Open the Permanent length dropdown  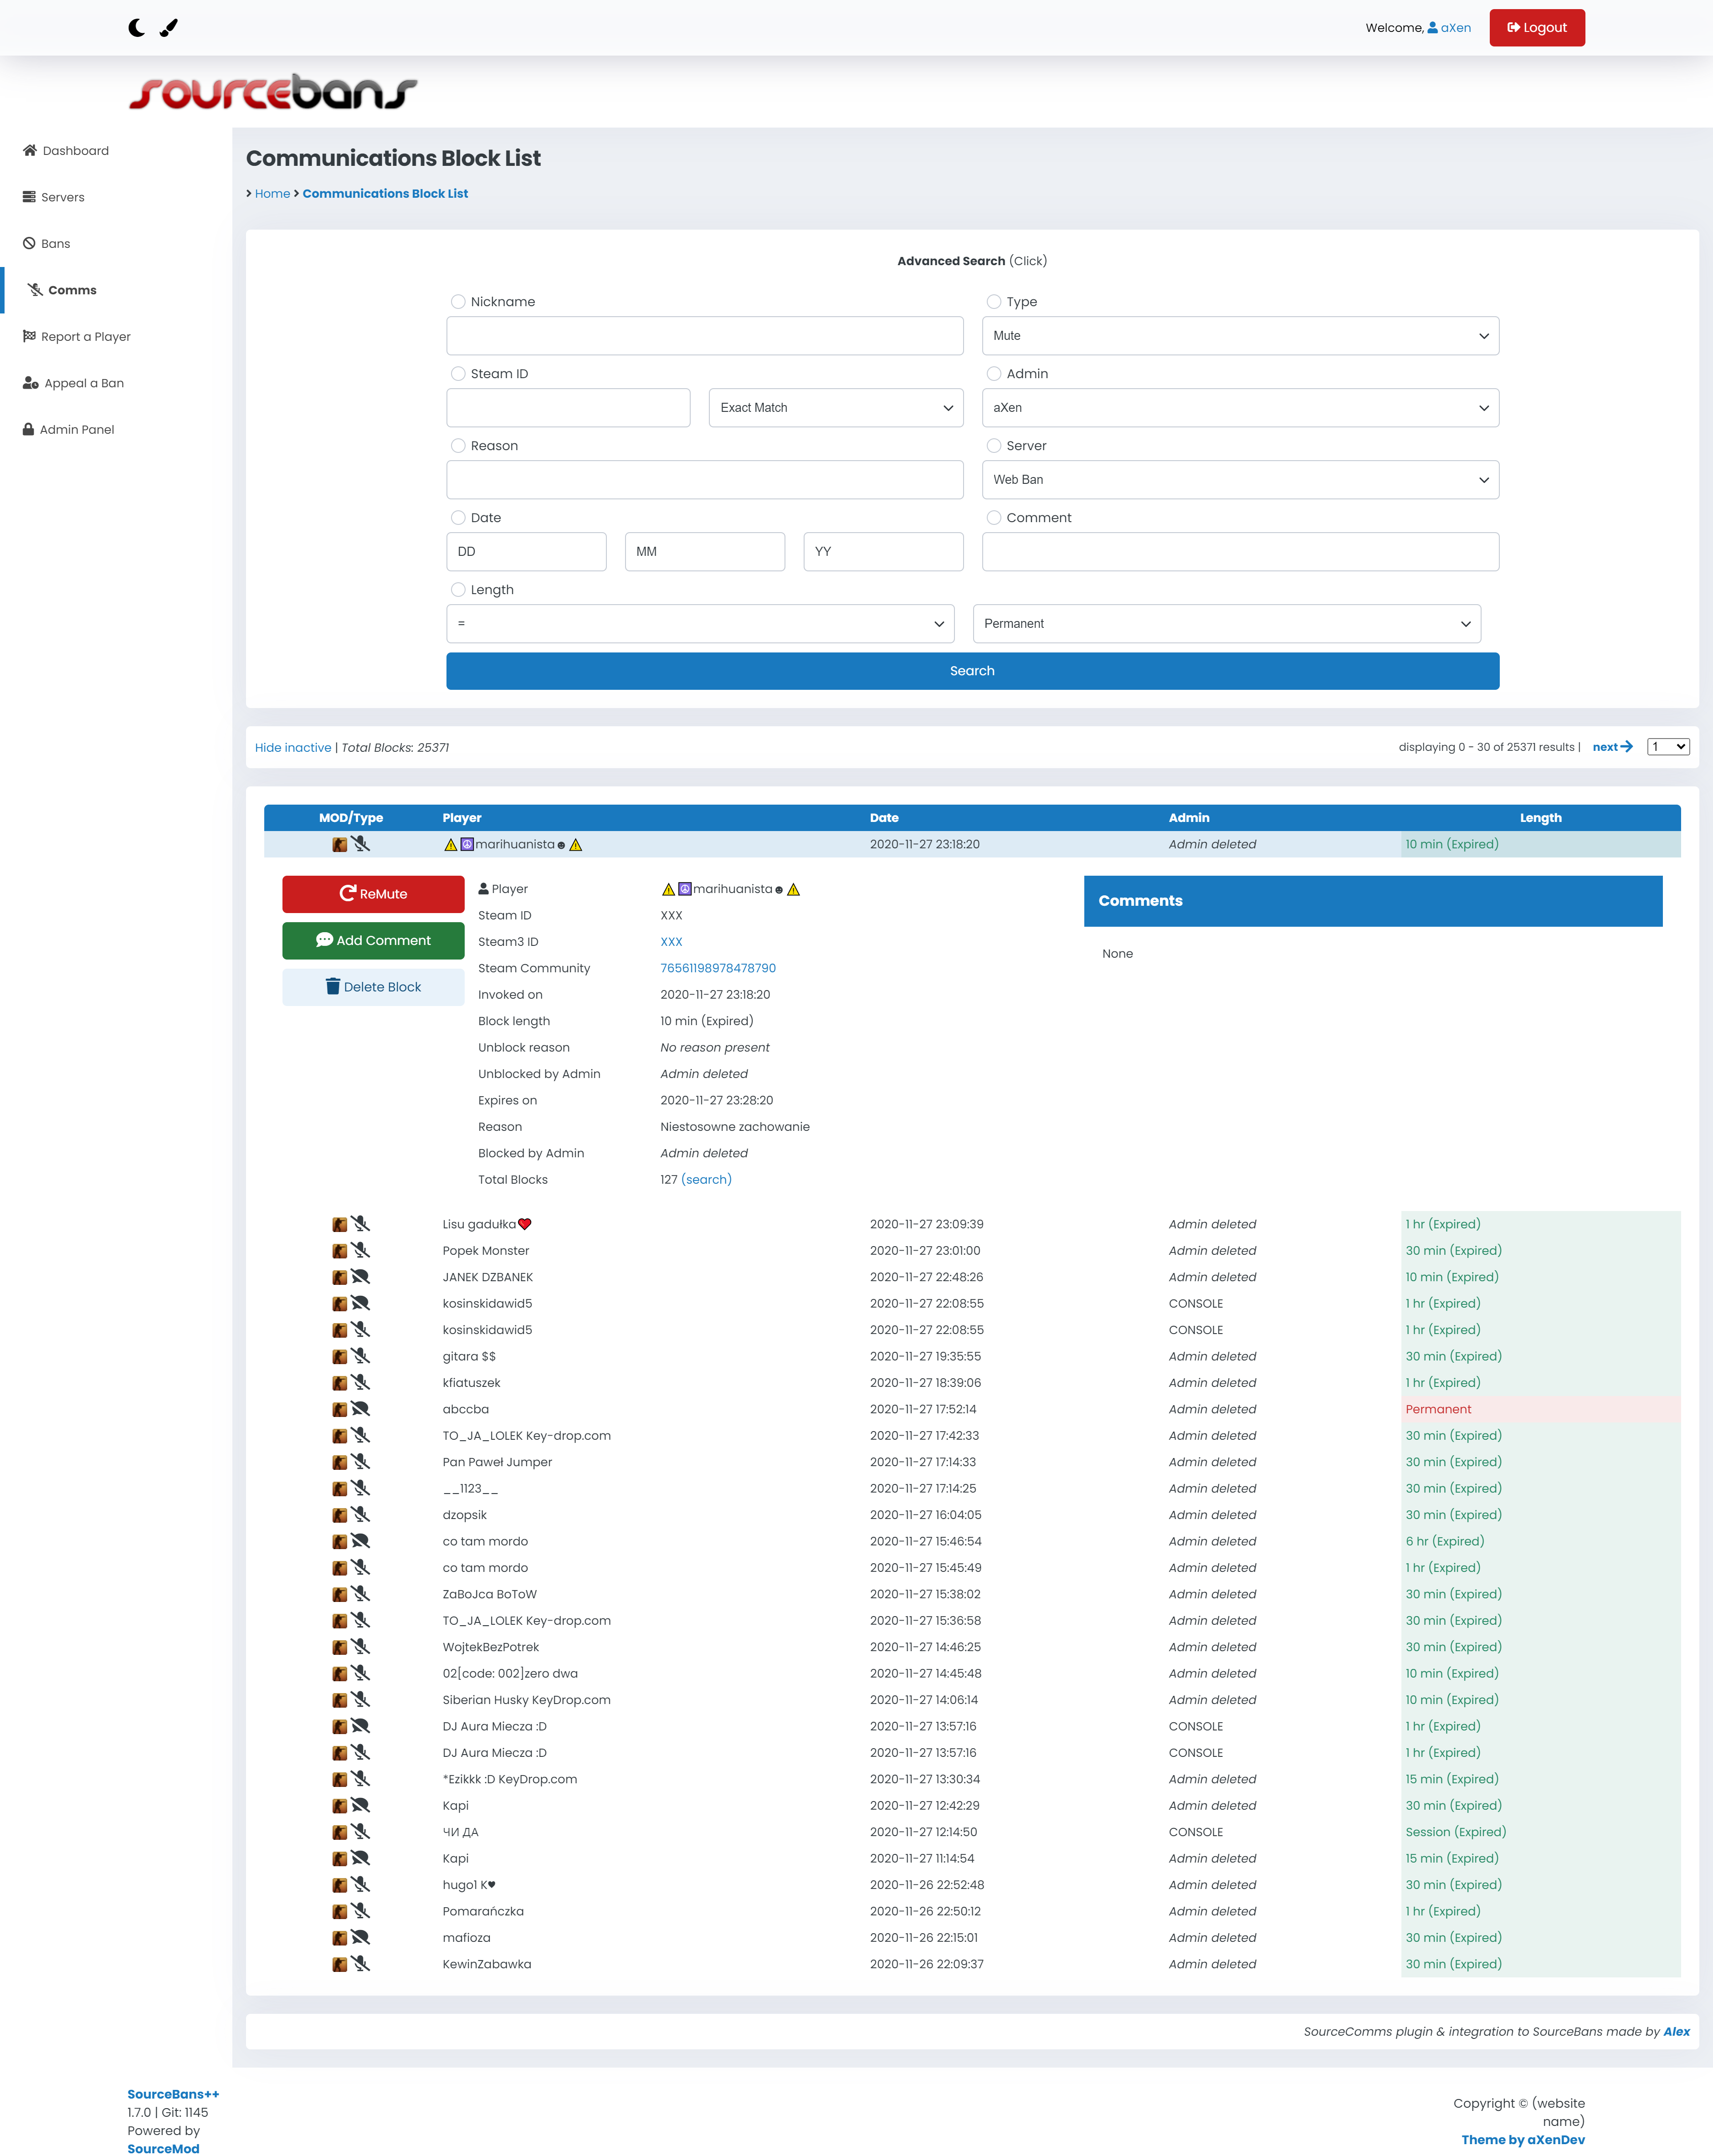pyautogui.click(x=1226, y=624)
